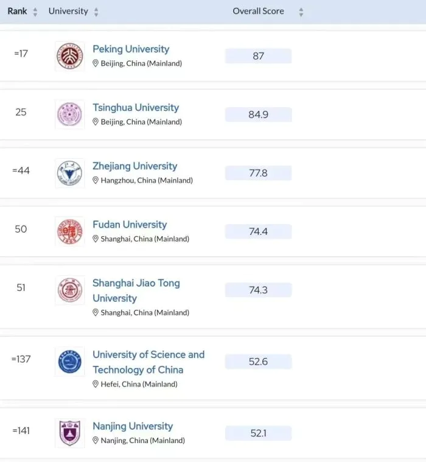
Task: Sort by Overall Score arrows
Action: 301,12
